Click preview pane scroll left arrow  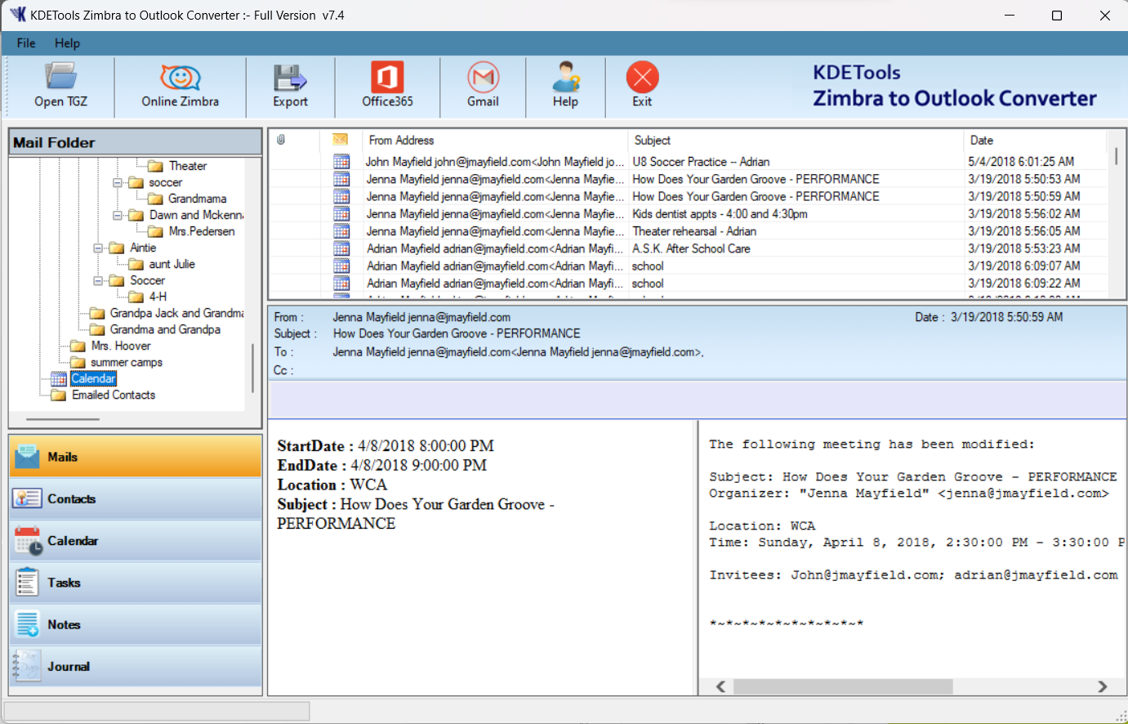(x=720, y=686)
